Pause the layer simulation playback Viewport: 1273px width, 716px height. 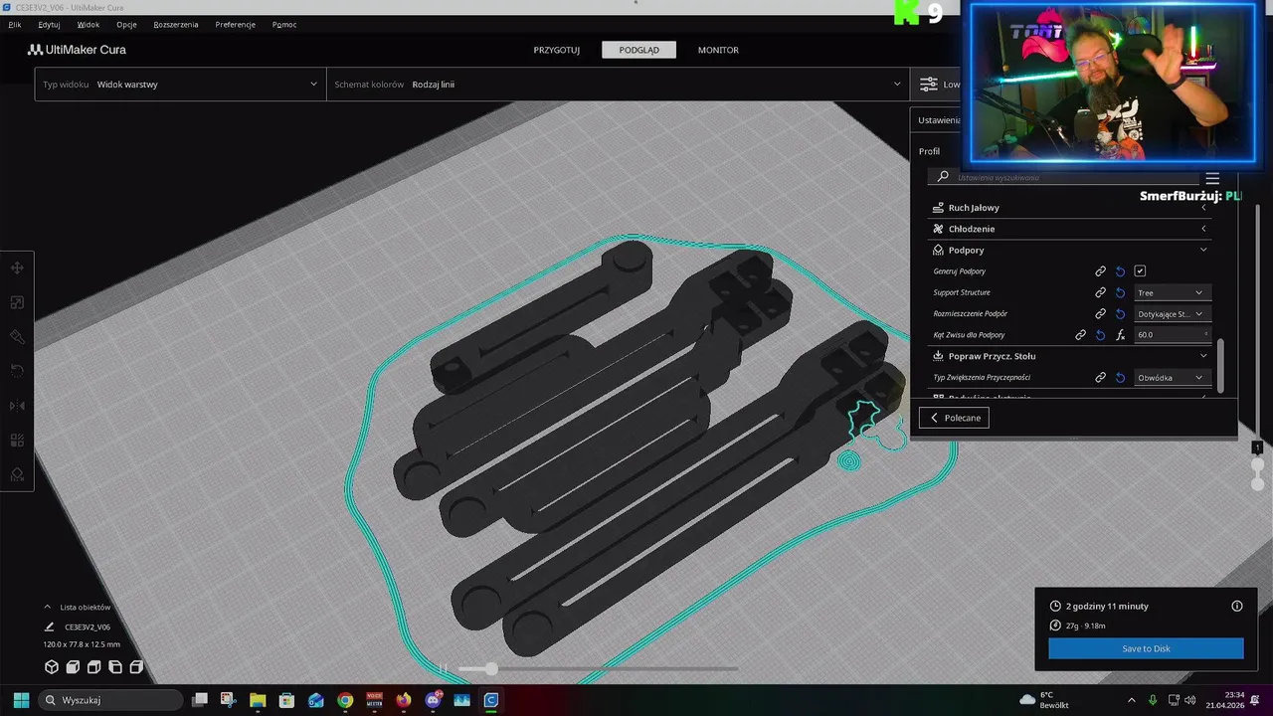(x=444, y=669)
